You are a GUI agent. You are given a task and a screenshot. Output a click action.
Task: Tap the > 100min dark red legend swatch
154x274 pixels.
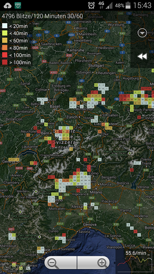tap(5, 62)
